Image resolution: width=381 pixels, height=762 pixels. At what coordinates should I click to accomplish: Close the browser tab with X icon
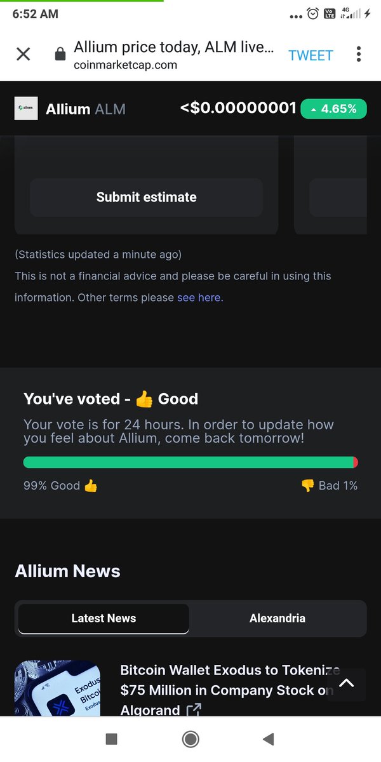click(23, 55)
